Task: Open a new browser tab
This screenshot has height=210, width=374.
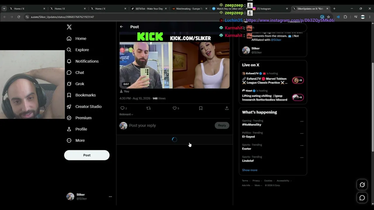Action: (334, 8)
